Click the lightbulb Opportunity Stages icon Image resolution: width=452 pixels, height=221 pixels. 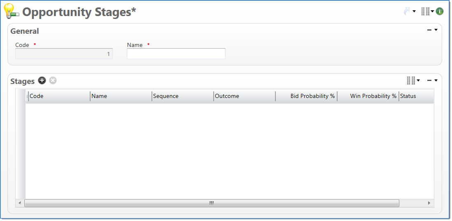[x=11, y=11]
